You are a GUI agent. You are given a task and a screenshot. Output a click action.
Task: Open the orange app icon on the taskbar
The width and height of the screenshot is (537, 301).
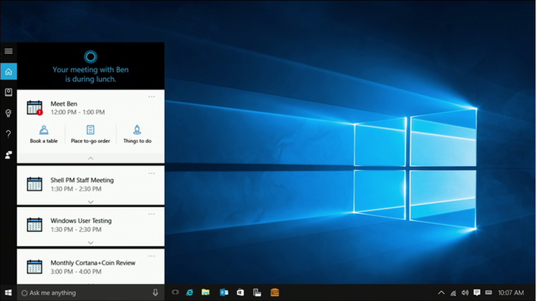click(x=275, y=292)
